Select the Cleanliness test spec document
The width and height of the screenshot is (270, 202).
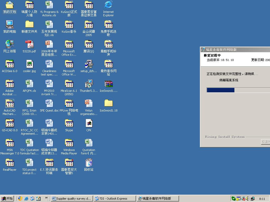coord(49,68)
